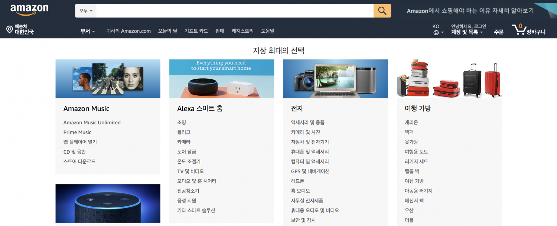Open 오늘의 딜 in the nav bar

(x=167, y=31)
